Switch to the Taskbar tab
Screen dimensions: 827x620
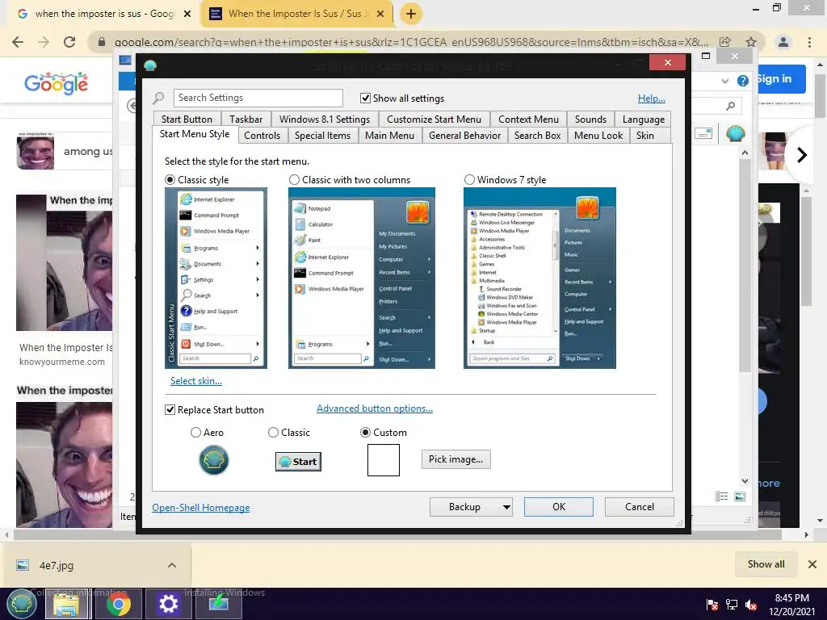[246, 119]
